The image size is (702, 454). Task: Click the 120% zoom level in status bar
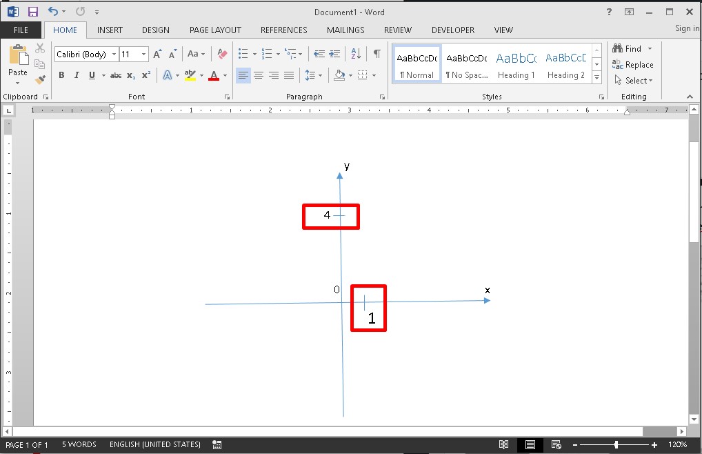coord(677,445)
